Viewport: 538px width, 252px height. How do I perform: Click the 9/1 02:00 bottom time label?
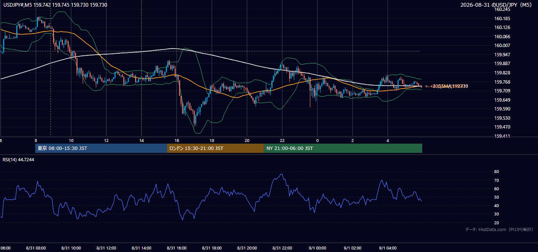pyautogui.click(x=353, y=248)
